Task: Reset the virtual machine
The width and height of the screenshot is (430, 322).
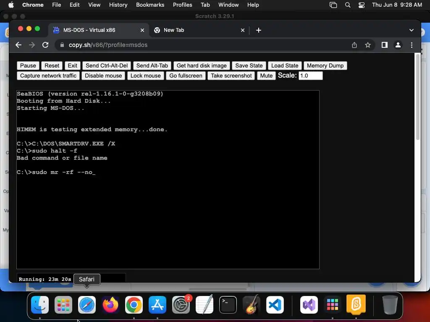Action: click(52, 65)
